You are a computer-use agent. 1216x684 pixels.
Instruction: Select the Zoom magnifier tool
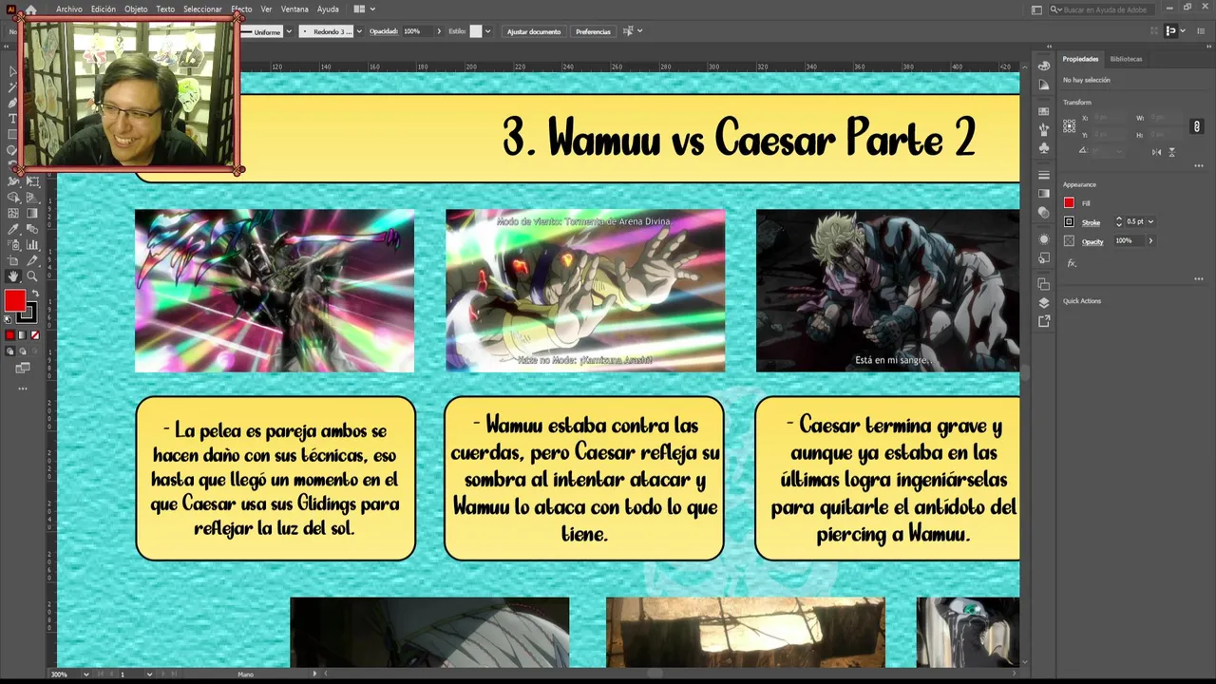point(31,276)
